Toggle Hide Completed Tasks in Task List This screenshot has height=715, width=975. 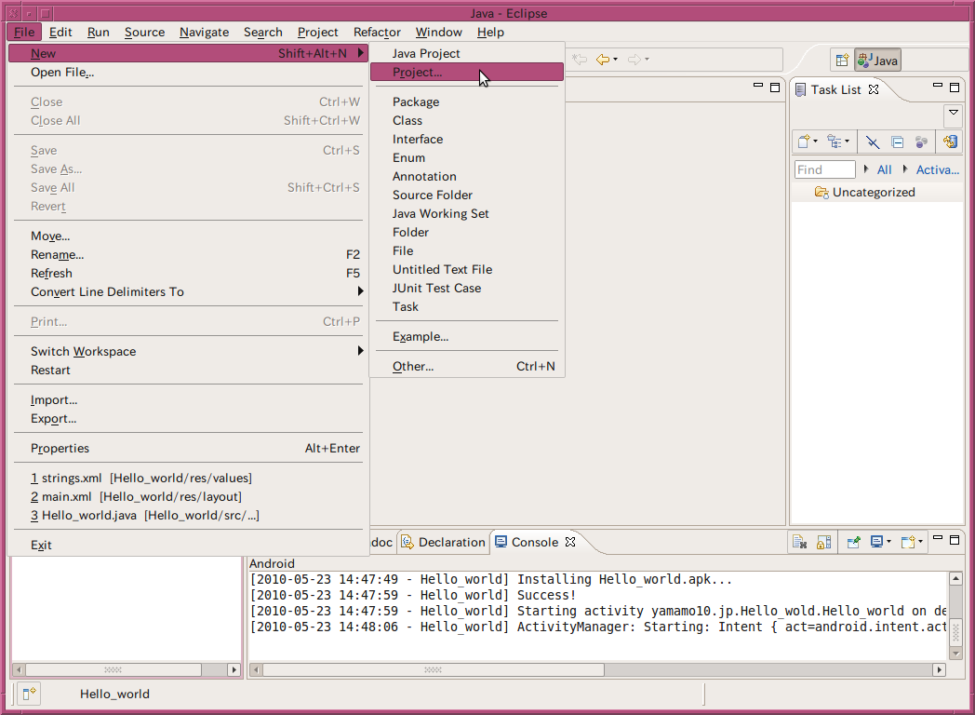[873, 142]
